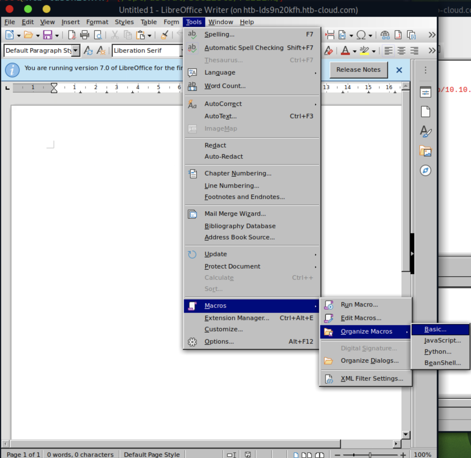Click the Insert Page Break icon

pos(330,35)
